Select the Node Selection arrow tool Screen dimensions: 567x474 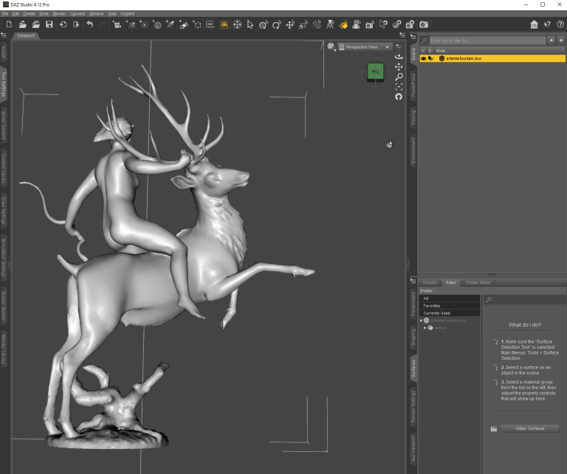point(250,24)
